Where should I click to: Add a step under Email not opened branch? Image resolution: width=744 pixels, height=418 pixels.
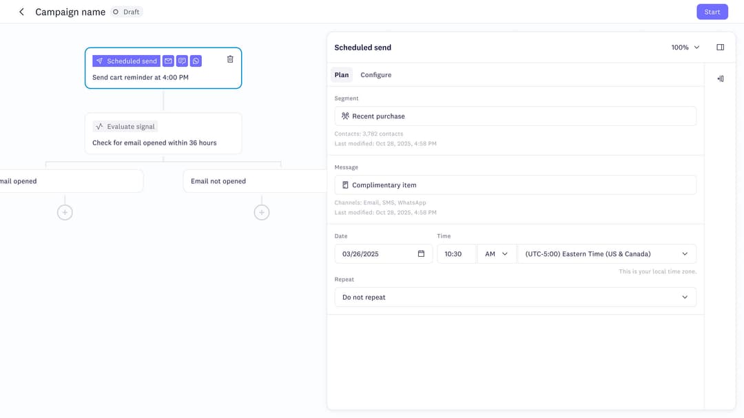(262, 212)
